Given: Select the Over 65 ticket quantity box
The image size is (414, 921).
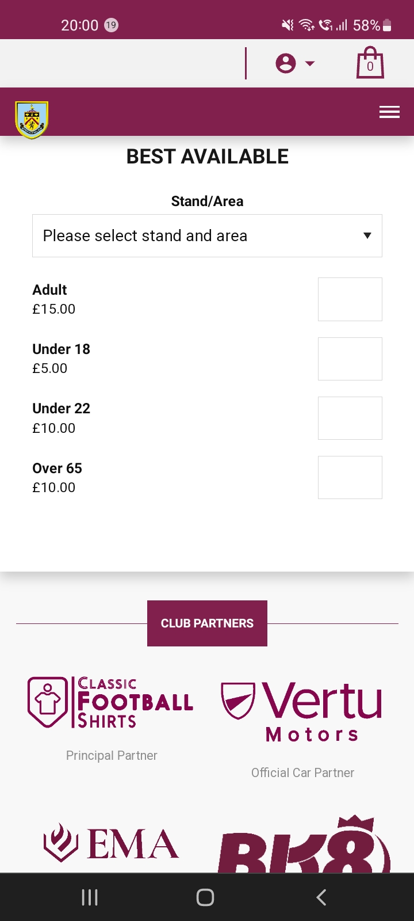Looking at the screenshot, I should 350,477.
